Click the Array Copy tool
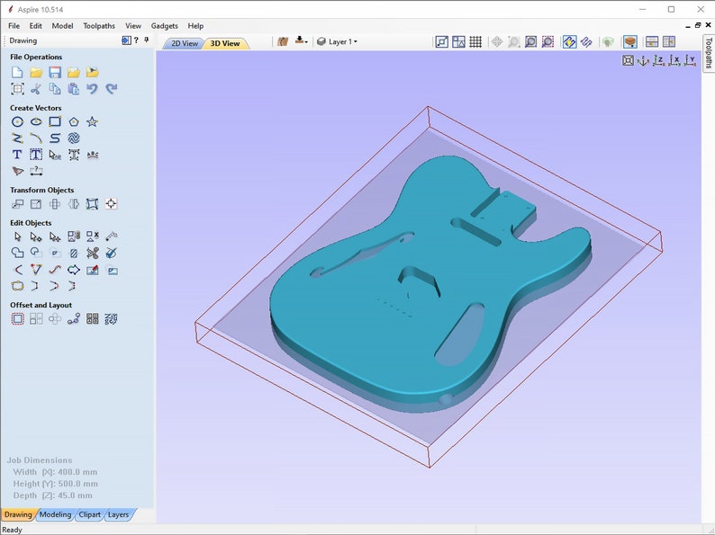 tap(36, 319)
